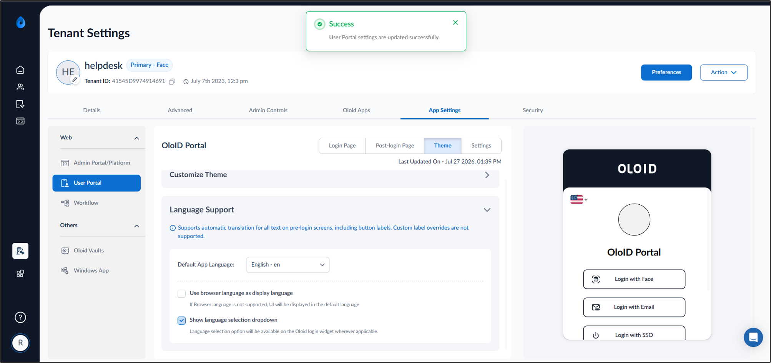The image size is (771, 363).
Task: Click the OLOID logo in the sidebar
Action: point(21,23)
